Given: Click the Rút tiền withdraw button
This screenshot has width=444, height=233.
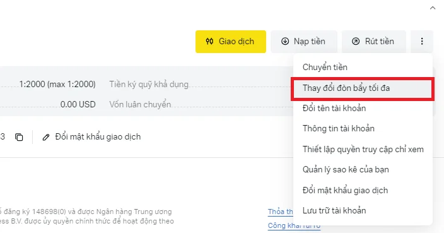Looking at the screenshot, I should 373,42.
